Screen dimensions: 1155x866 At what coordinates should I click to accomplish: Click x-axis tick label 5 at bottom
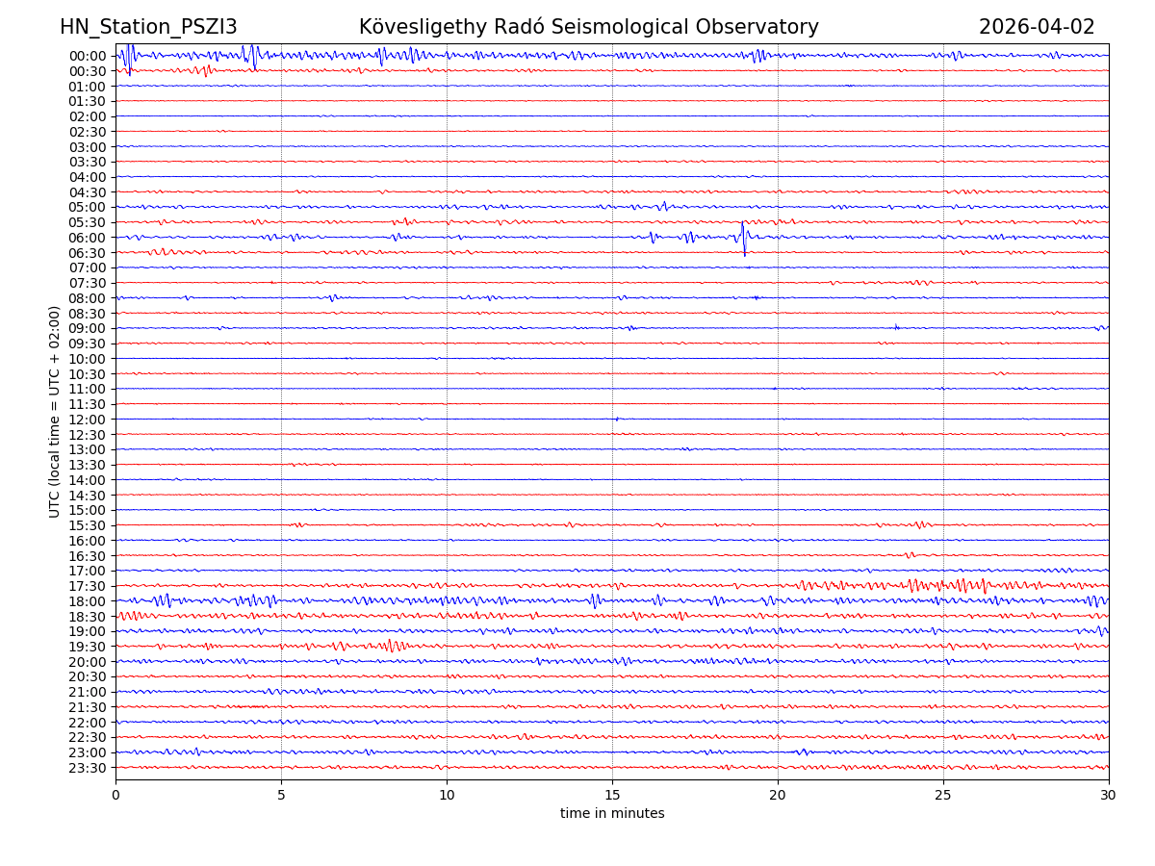(281, 795)
